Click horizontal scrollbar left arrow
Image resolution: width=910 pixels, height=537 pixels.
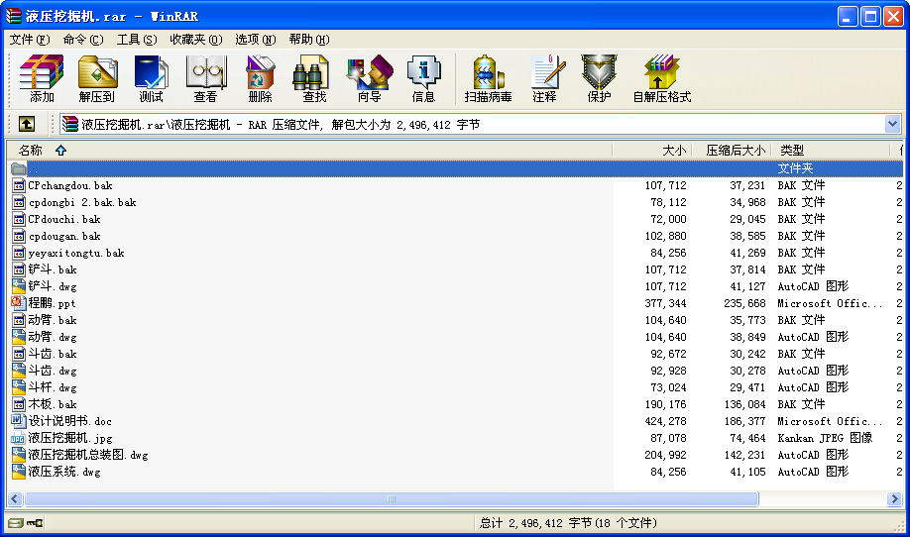coord(15,498)
